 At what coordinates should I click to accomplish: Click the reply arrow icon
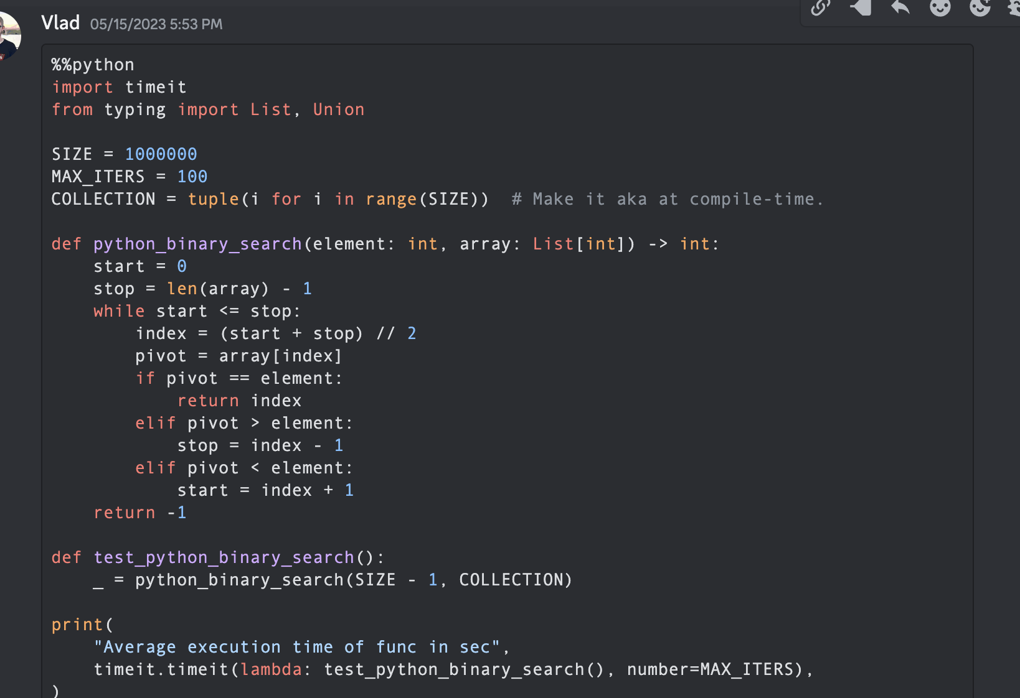[x=900, y=7]
